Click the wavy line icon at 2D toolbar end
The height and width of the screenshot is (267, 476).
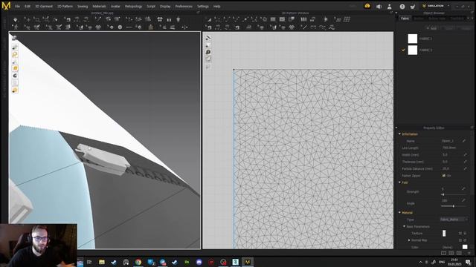coord(332,27)
